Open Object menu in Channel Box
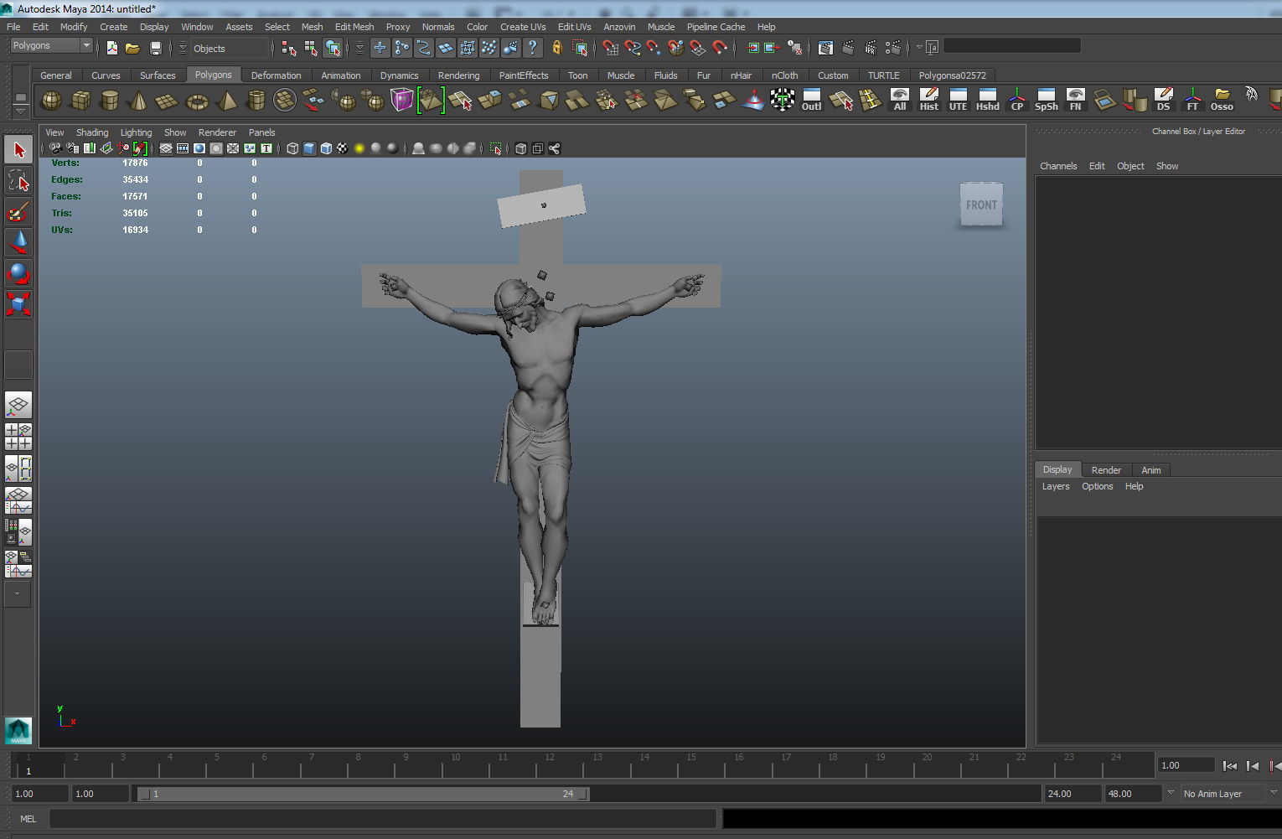Viewport: 1282px width, 839px height. [1130, 166]
